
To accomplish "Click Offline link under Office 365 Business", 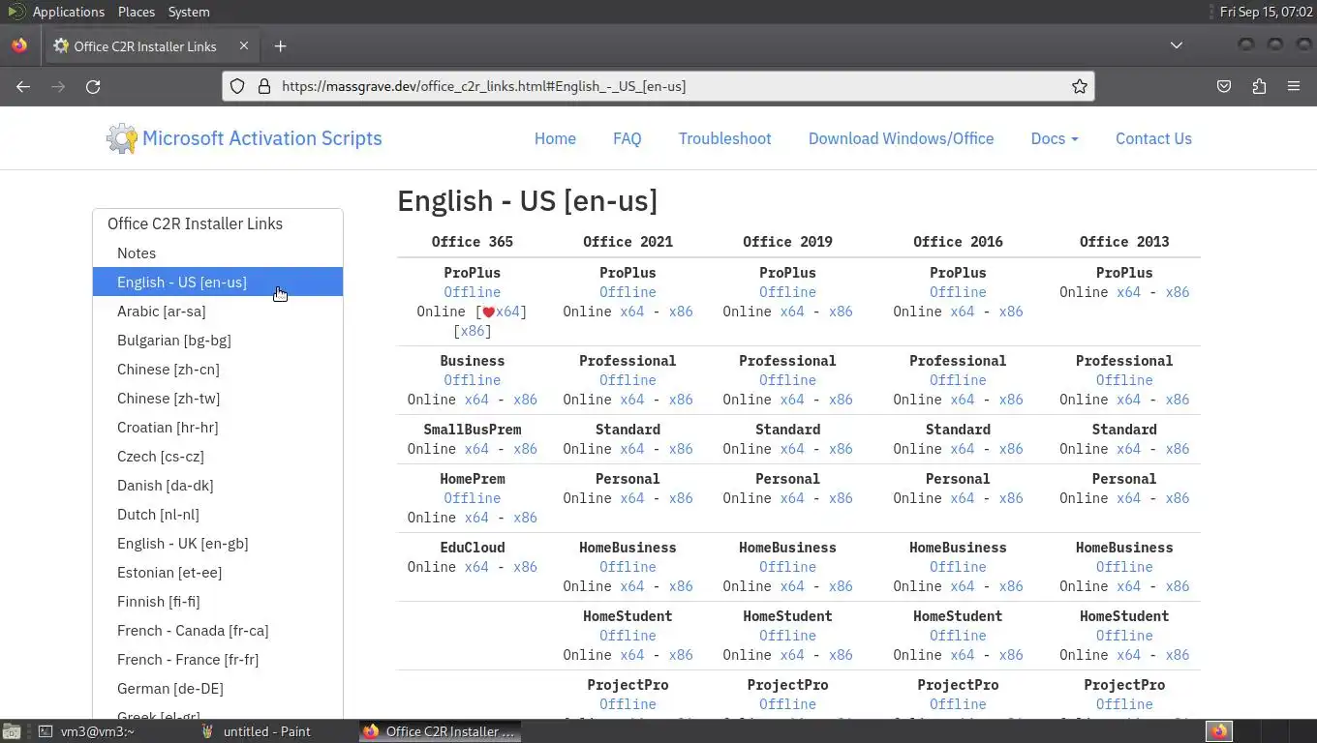I will [x=473, y=380].
